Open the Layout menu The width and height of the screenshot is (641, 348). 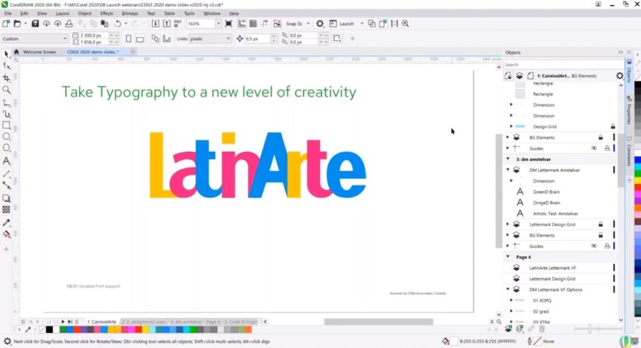[62, 14]
